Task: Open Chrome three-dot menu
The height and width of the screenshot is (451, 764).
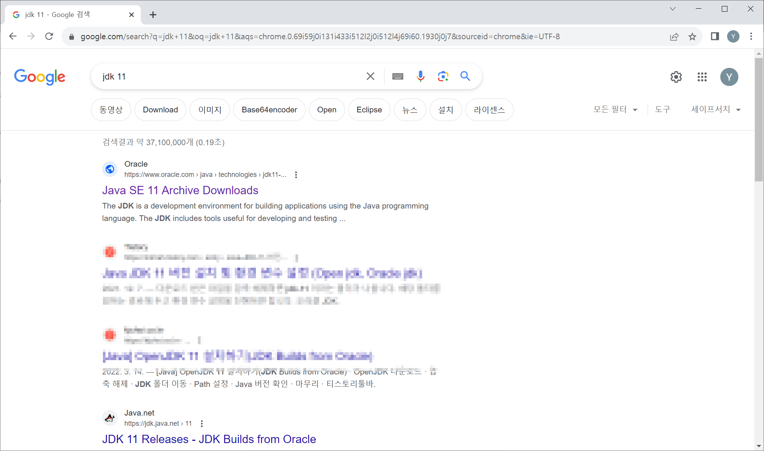Action: 751,37
